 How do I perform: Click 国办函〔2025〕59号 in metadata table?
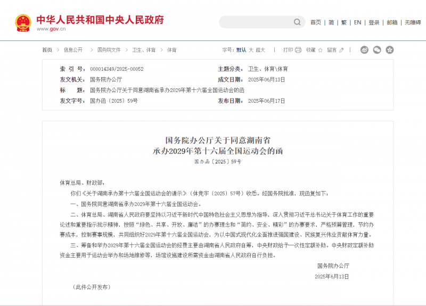point(114,101)
